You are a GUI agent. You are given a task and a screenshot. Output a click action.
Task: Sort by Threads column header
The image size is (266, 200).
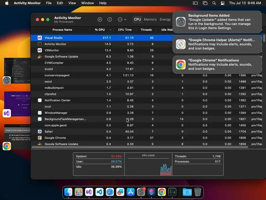coord(146,30)
